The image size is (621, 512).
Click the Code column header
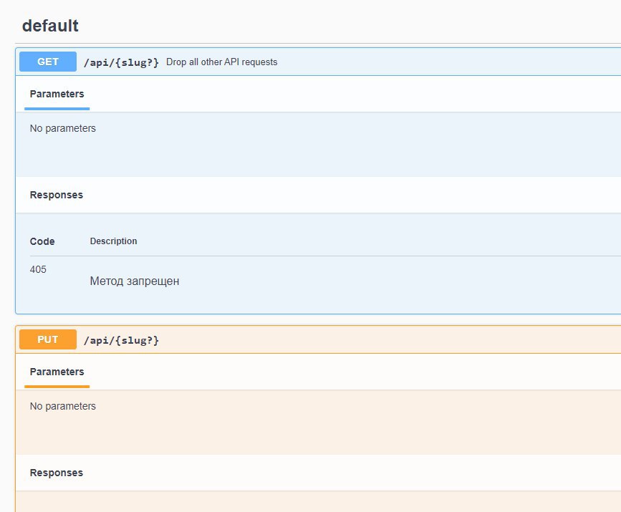click(x=42, y=241)
